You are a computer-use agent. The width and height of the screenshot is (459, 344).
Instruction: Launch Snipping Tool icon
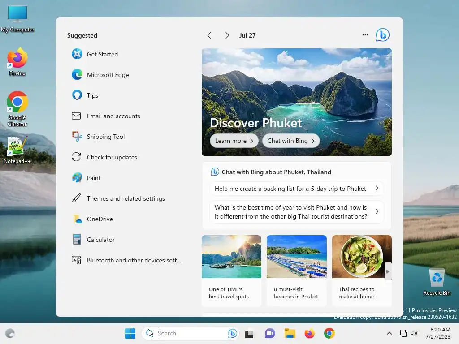pyautogui.click(x=77, y=136)
